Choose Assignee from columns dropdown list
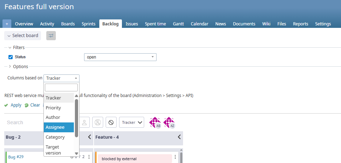The width and height of the screenshot is (341, 163). [59, 127]
